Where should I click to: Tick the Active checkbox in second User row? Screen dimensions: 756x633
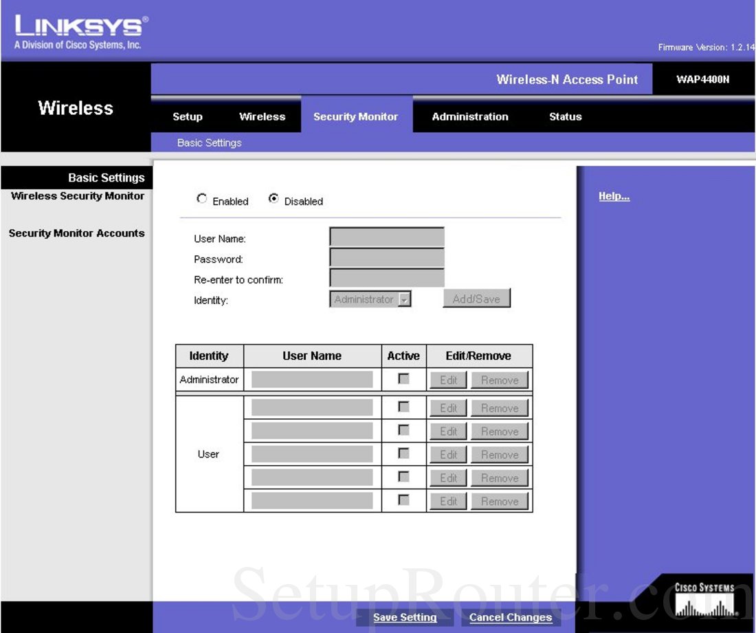tap(403, 430)
